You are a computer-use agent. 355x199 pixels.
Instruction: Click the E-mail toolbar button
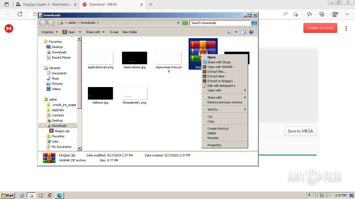point(114,32)
